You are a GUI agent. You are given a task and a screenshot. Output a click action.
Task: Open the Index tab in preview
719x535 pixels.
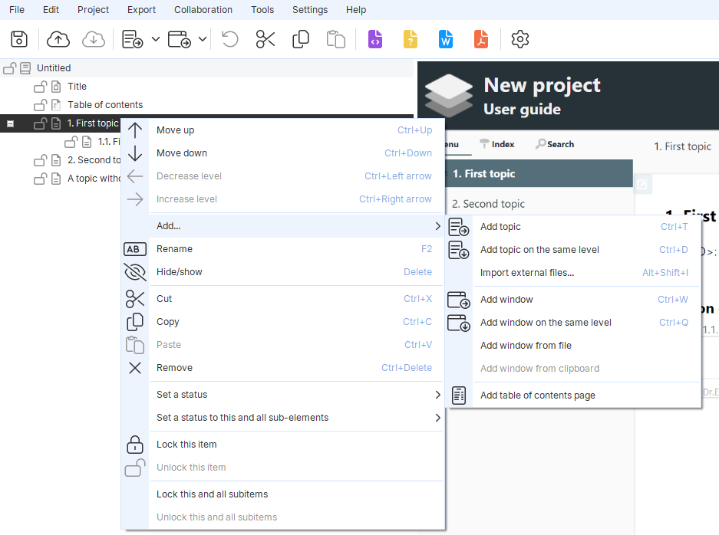(x=497, y=144)
